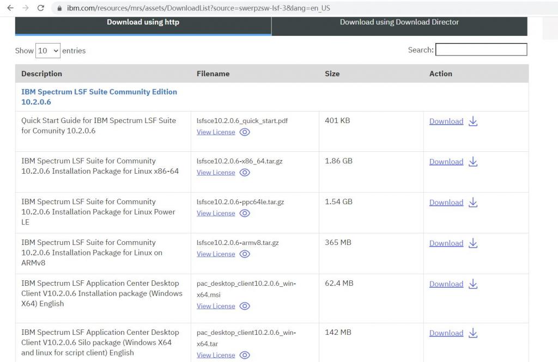This screenshot has height=362, width=558.
Task: Click download arrow icon for ppc64le.tar.gz
Action: [x=473, y=203]
